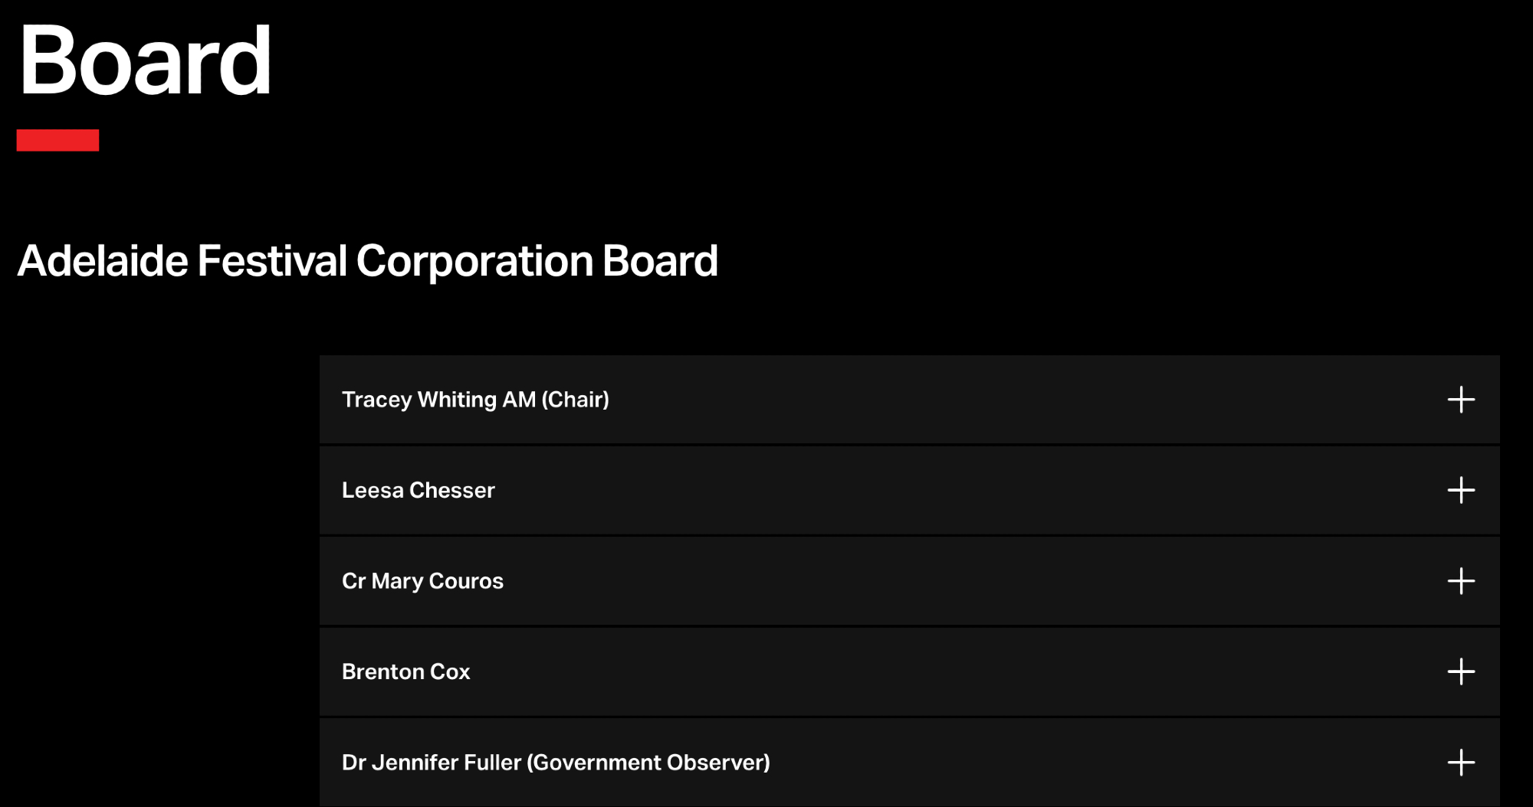The width and height of the screenshot is (1533, 807).
Task: Click the "Brenton Cox" name label
Action: click(x=405, y=671)
